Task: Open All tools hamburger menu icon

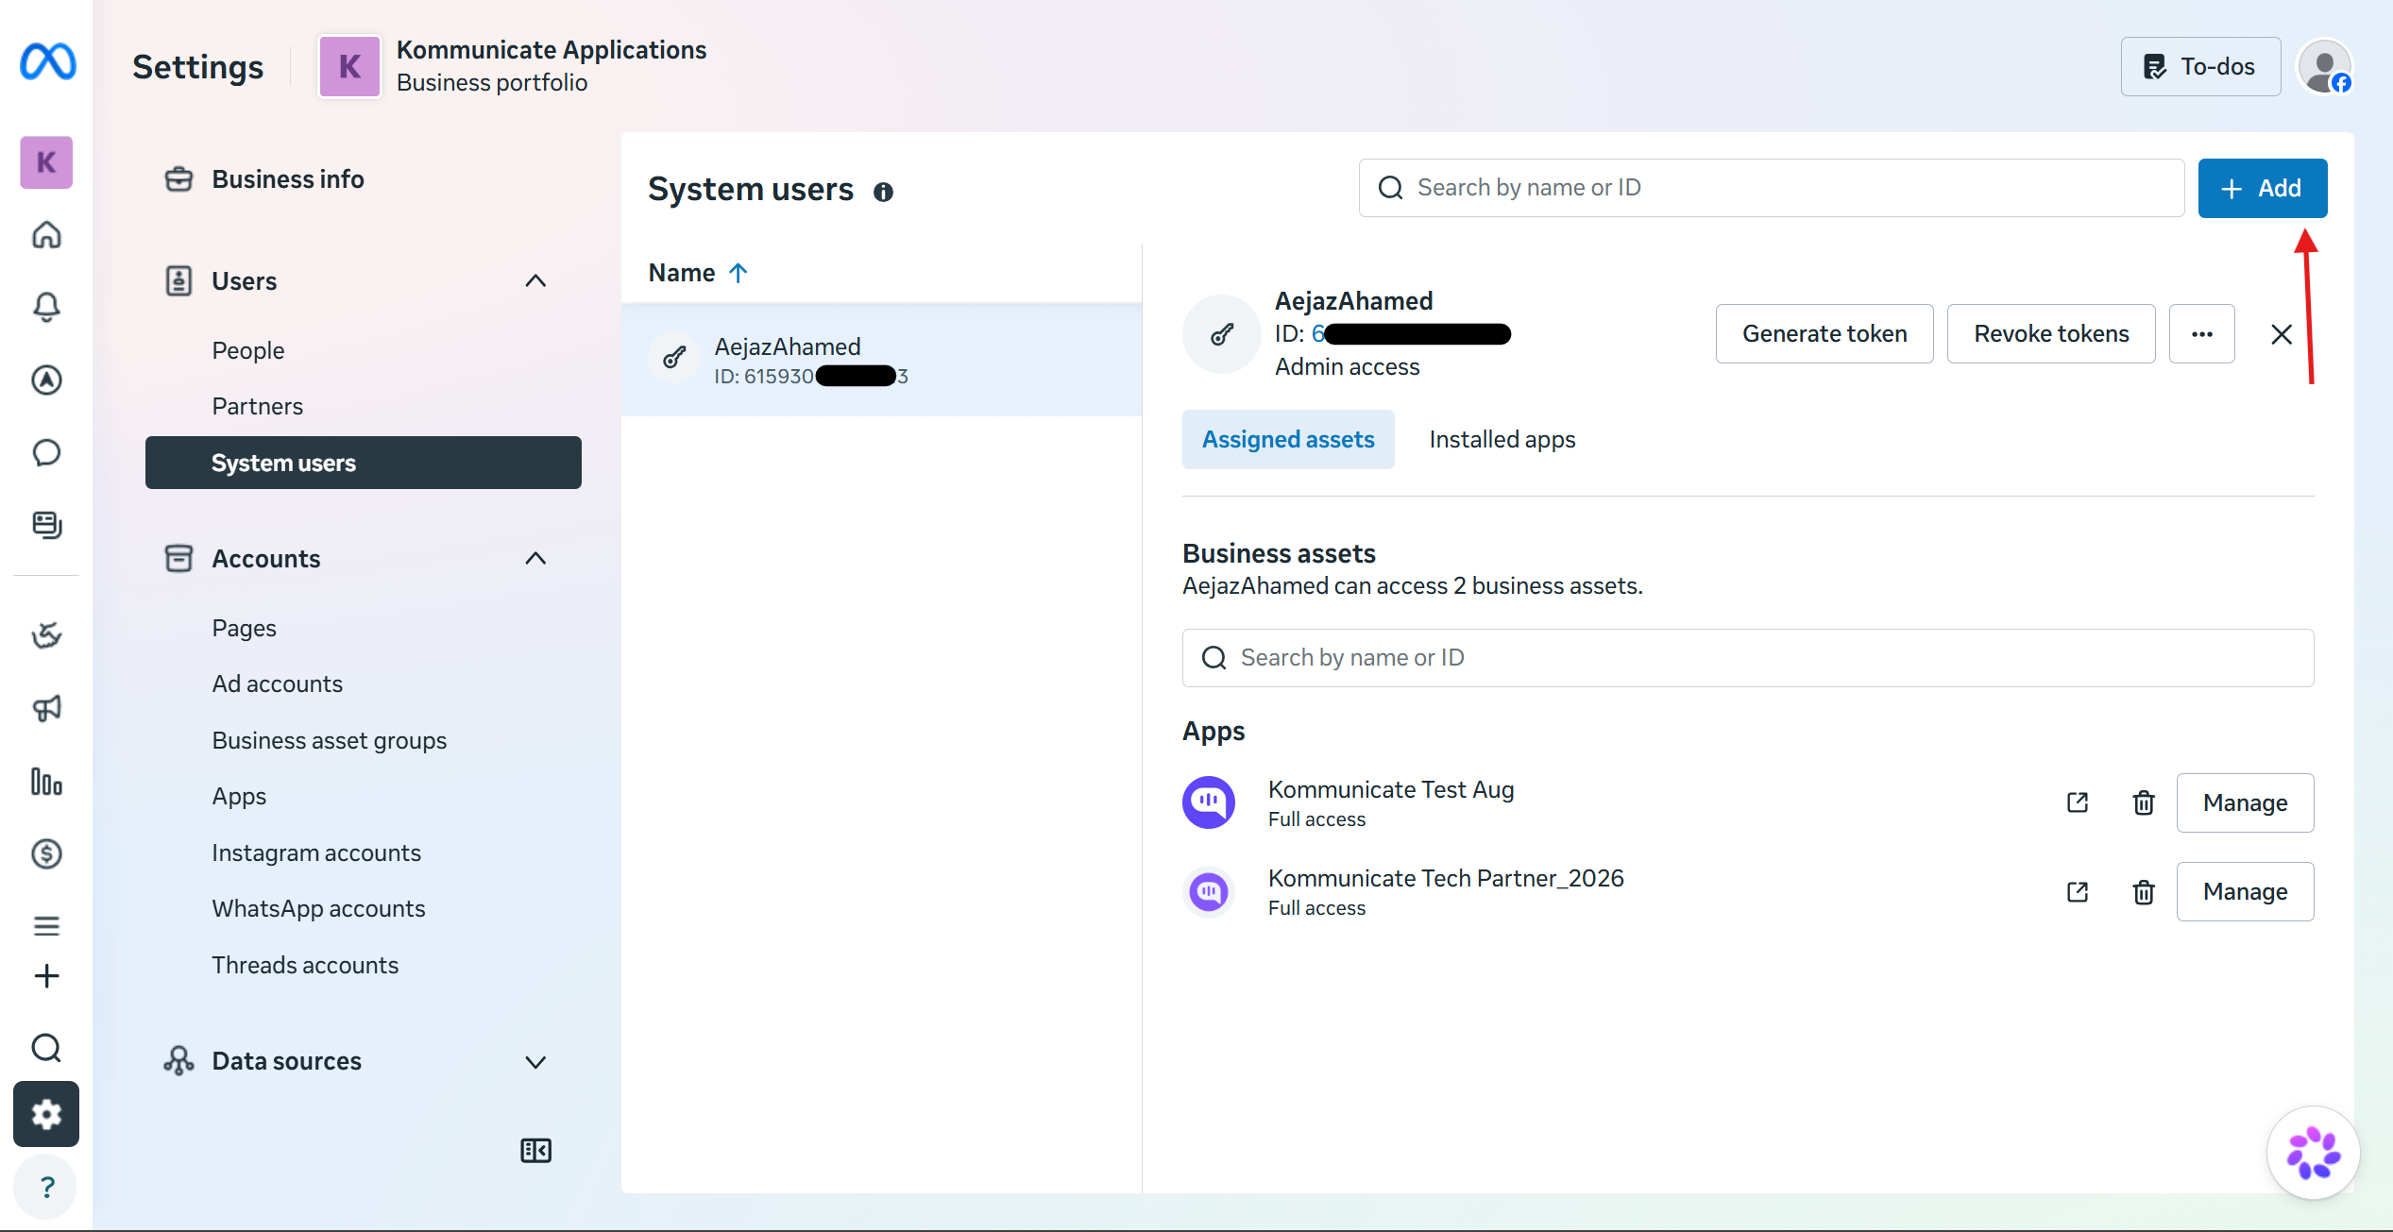Action: point(46,926)
